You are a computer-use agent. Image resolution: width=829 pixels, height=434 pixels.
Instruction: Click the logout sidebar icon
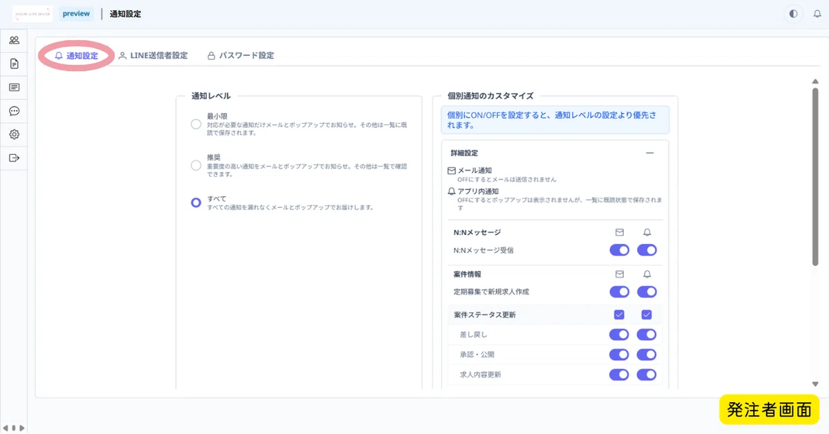(14, 158)
